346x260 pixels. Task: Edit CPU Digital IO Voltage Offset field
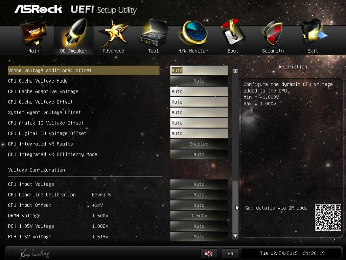tap(199, 134)
